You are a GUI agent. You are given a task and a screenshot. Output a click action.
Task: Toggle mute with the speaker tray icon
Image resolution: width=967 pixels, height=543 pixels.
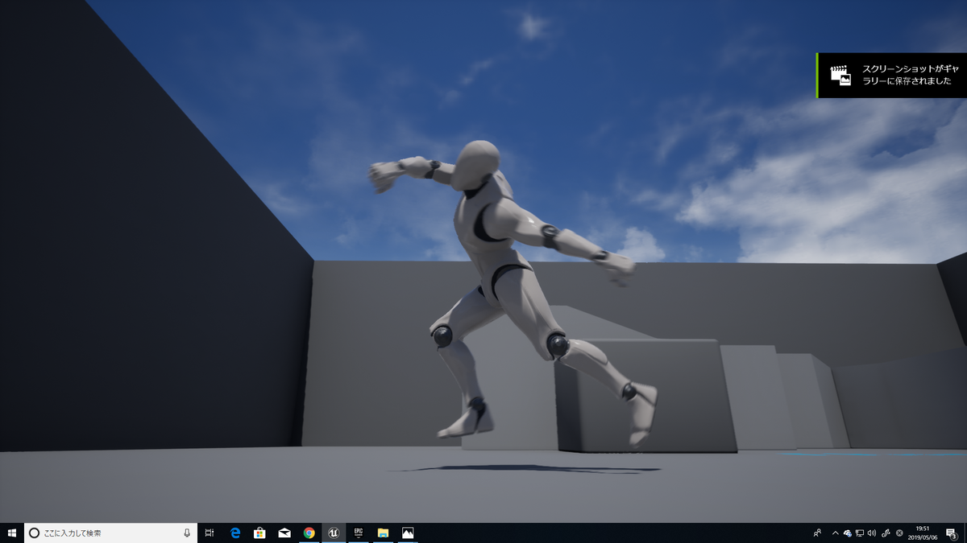coord(872,533)
